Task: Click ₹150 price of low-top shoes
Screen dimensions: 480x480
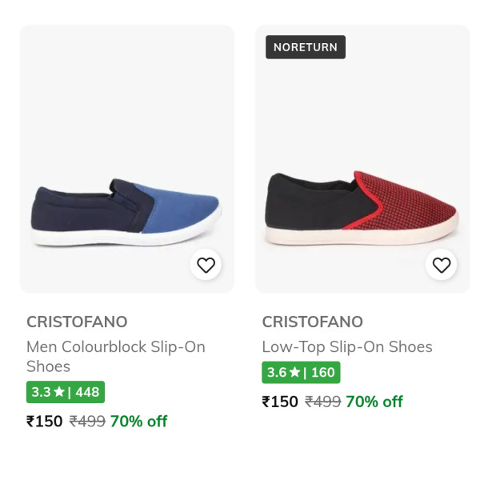Action: click(x=279, y=402)
